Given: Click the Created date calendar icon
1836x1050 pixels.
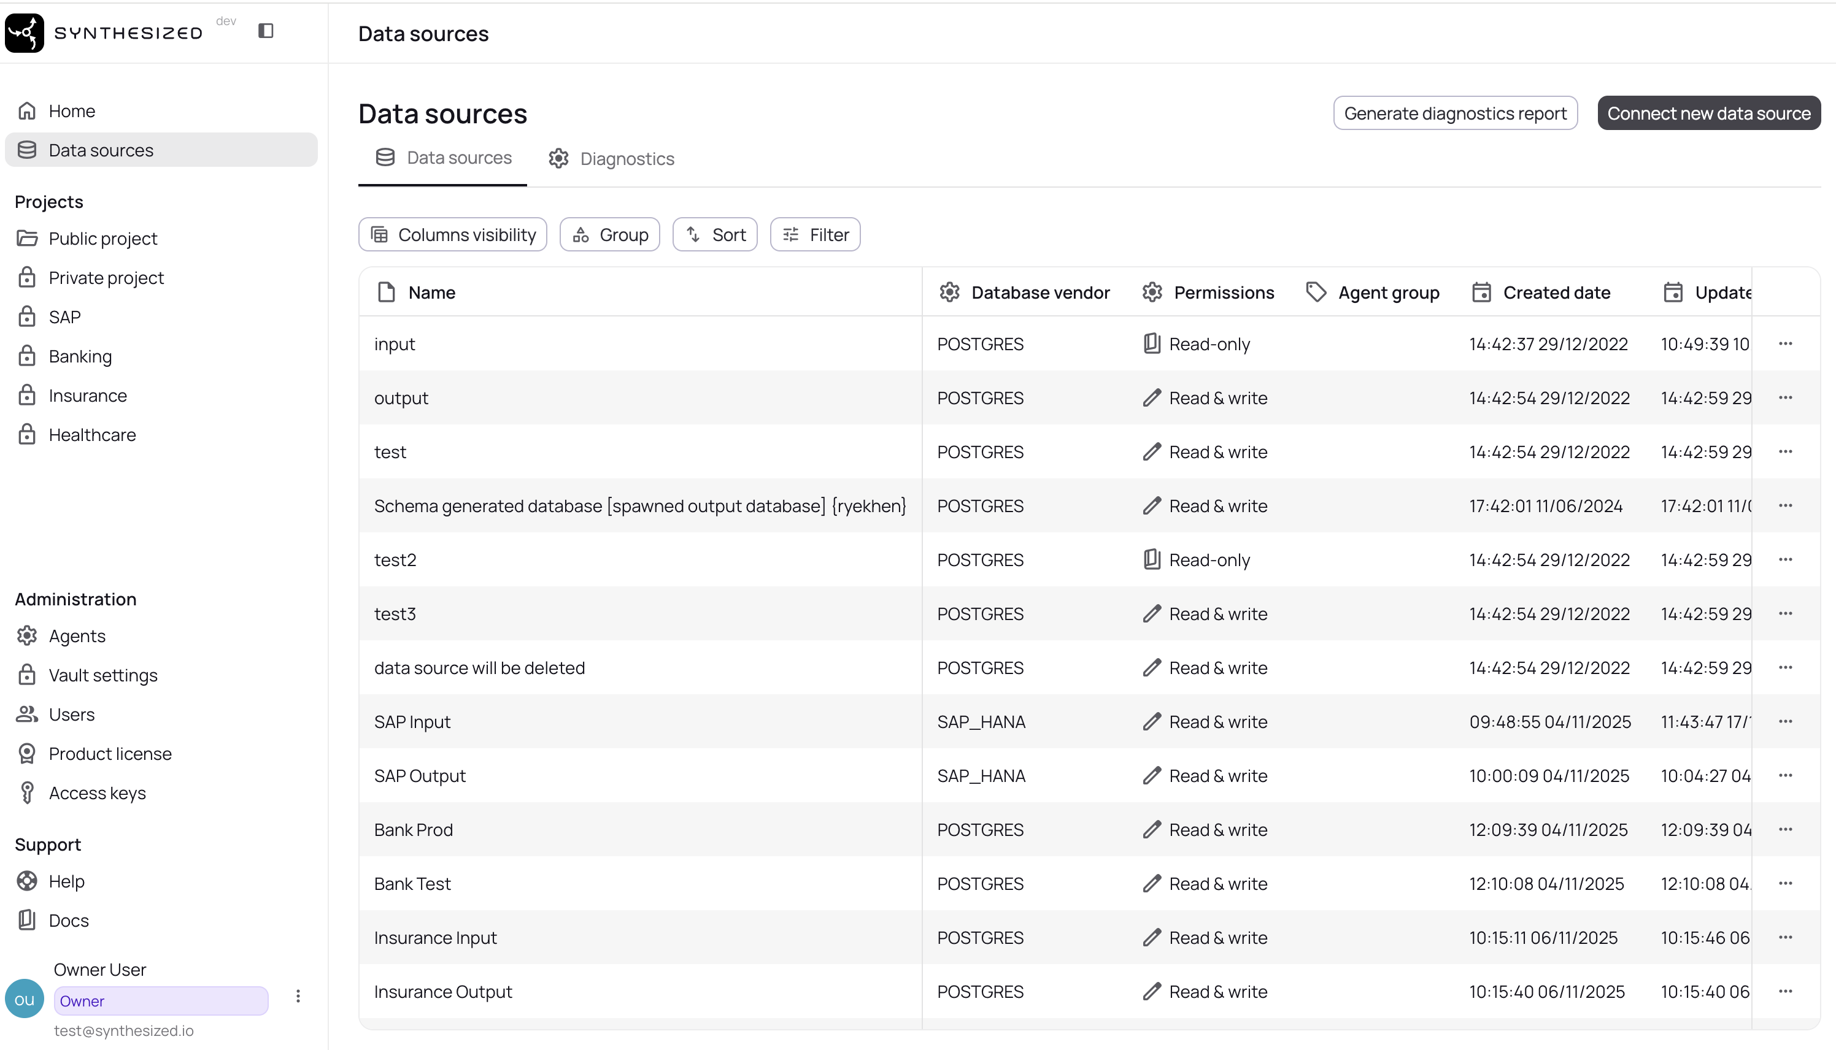Looking at the screenshot, I should (x=1481, y=292).
